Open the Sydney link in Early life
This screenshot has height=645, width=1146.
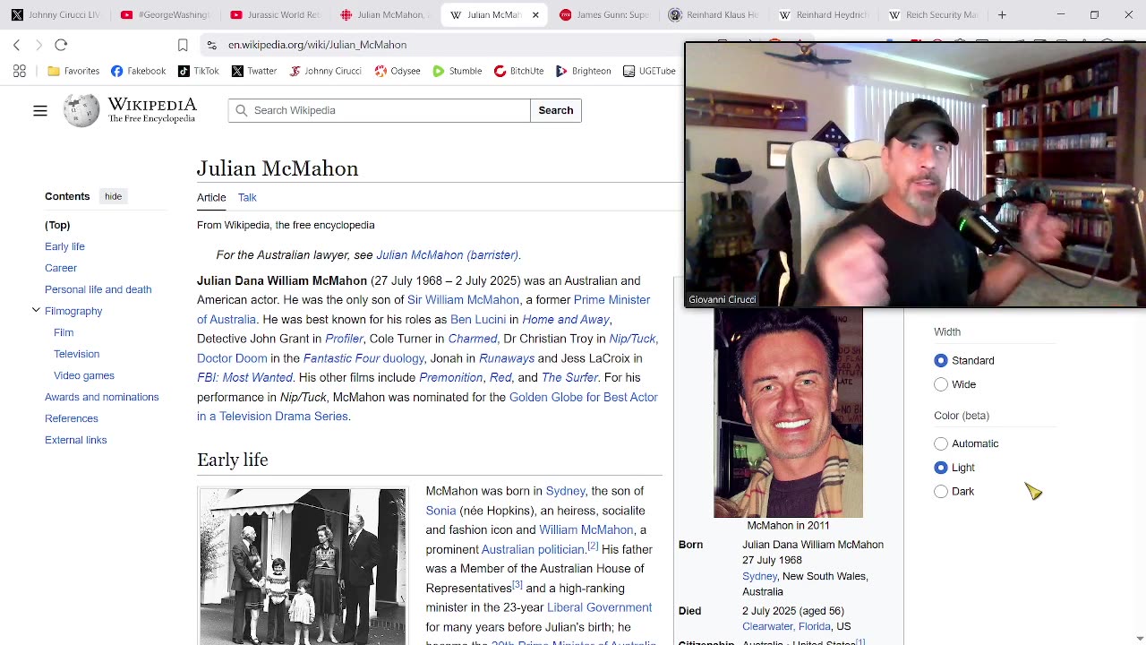(x=565, y=491)
